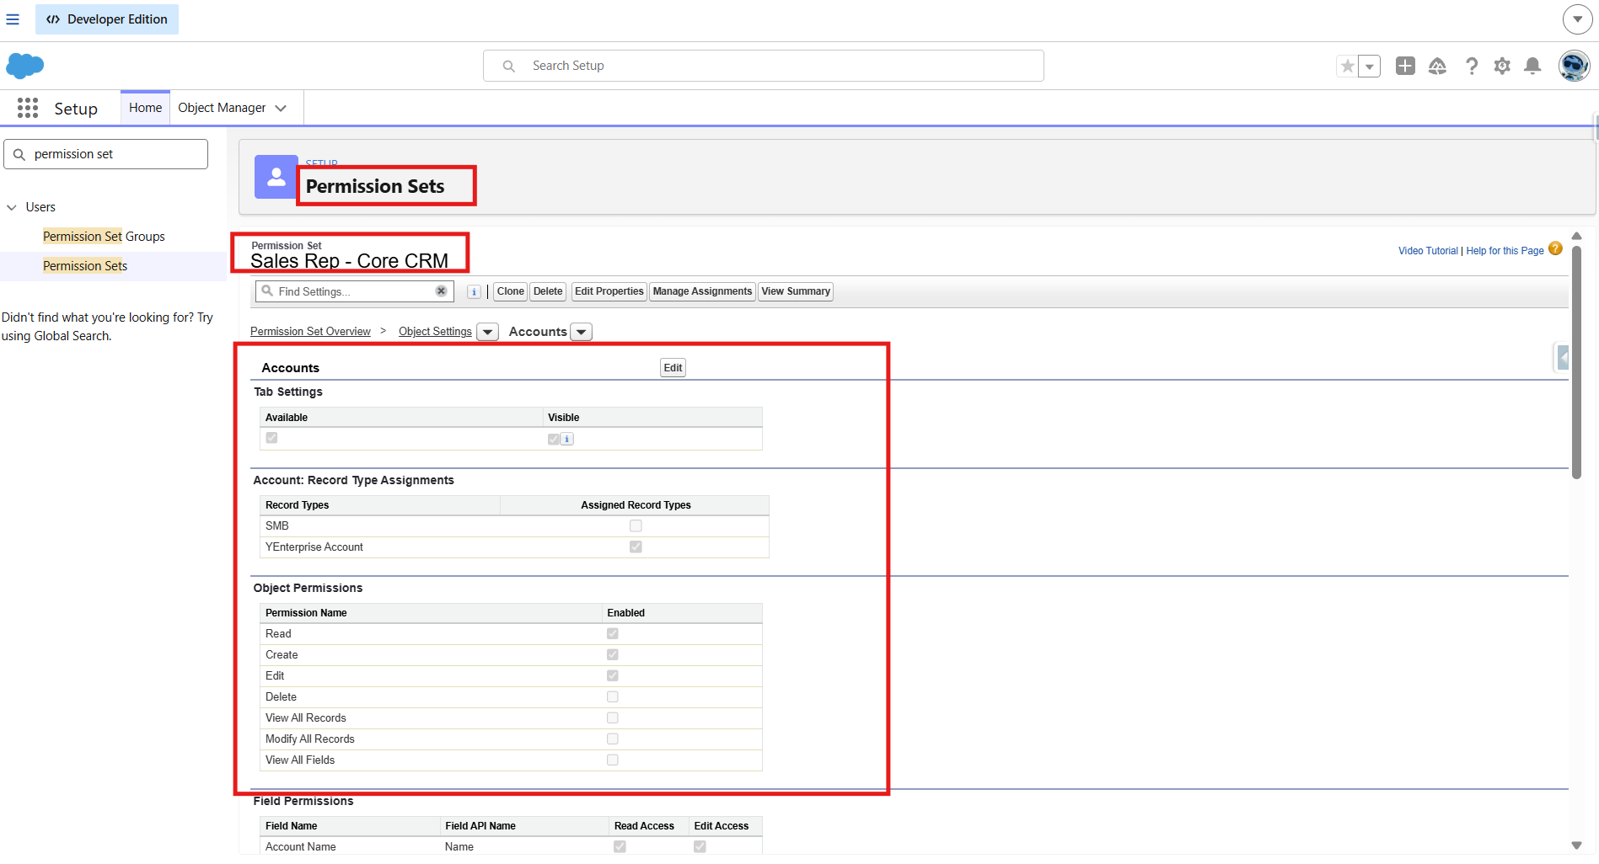Toggle the SMB record type checkbox
1599x864 pixels.
(x=636, y=525)
